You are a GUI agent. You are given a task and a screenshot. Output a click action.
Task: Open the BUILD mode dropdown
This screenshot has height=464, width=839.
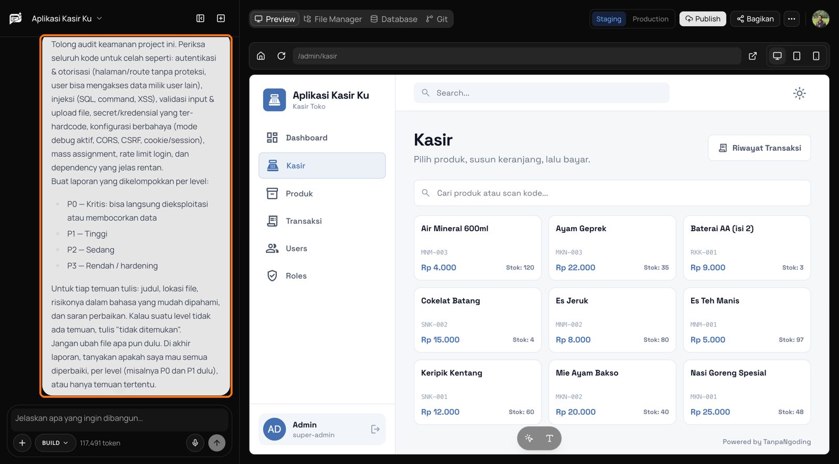pos(55,443)
